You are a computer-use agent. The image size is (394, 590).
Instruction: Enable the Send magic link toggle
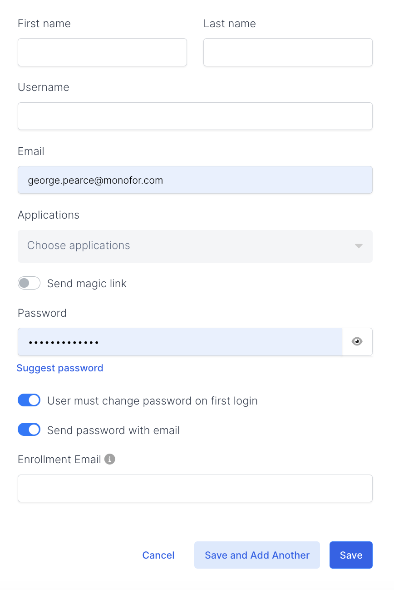29,283
